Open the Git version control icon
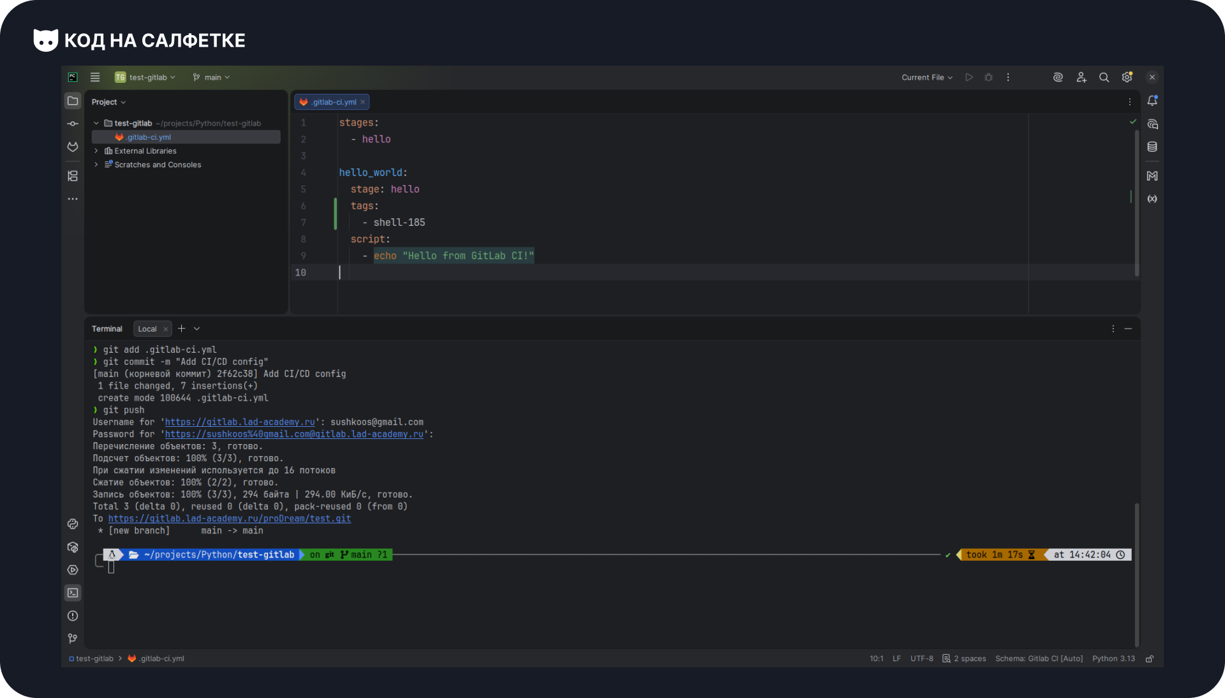Viewport: 1225px width, 698px height. (x=73, y=639)
